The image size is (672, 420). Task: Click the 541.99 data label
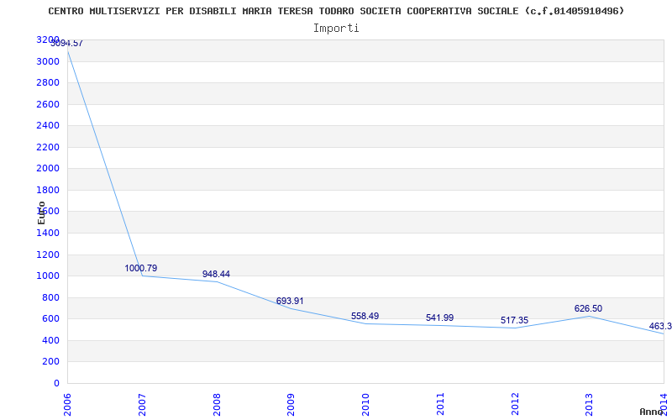tap(439, 318)
